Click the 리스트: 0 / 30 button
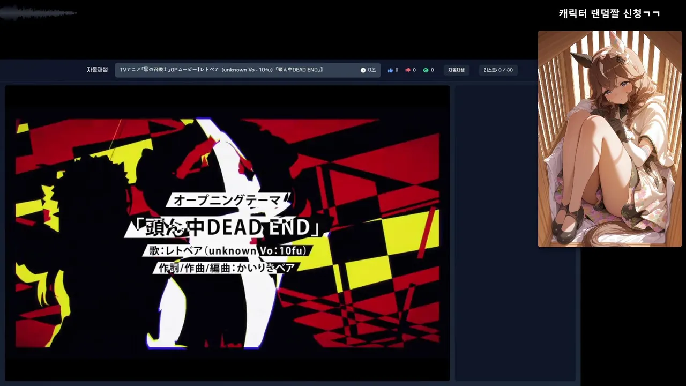 click(498, 70)
